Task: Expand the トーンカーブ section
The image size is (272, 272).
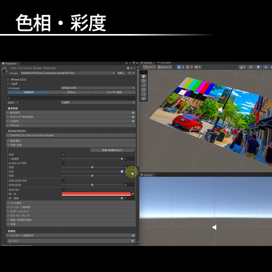Action: [71, 207]
